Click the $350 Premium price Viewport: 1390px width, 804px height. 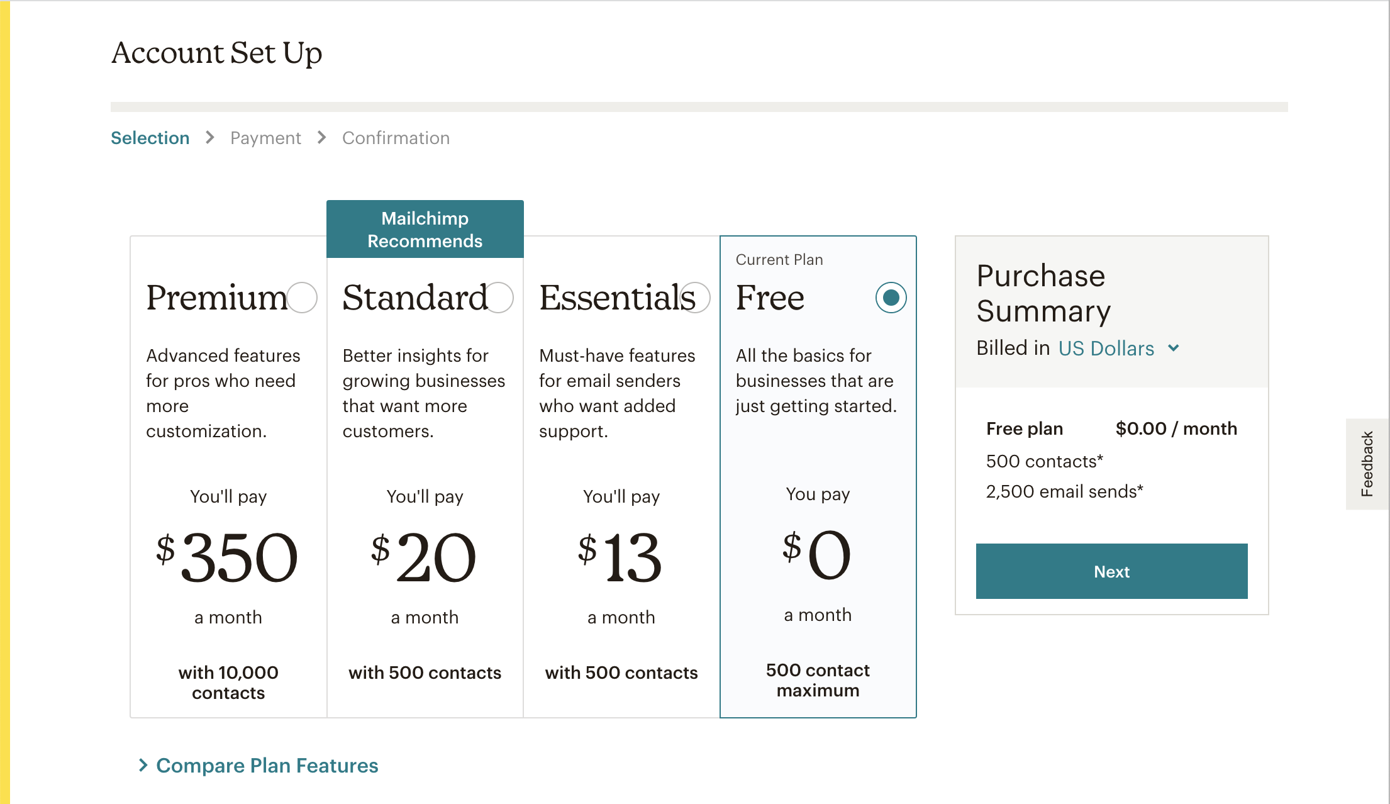coord(228,557)
